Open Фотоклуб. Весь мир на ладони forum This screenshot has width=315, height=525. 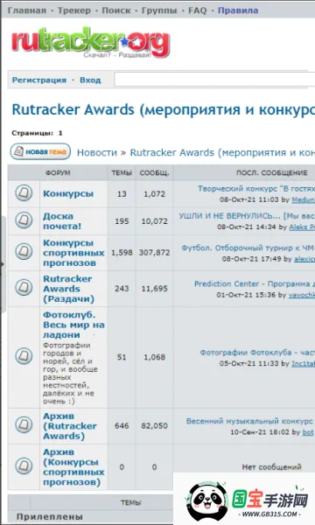click(73, 325)
